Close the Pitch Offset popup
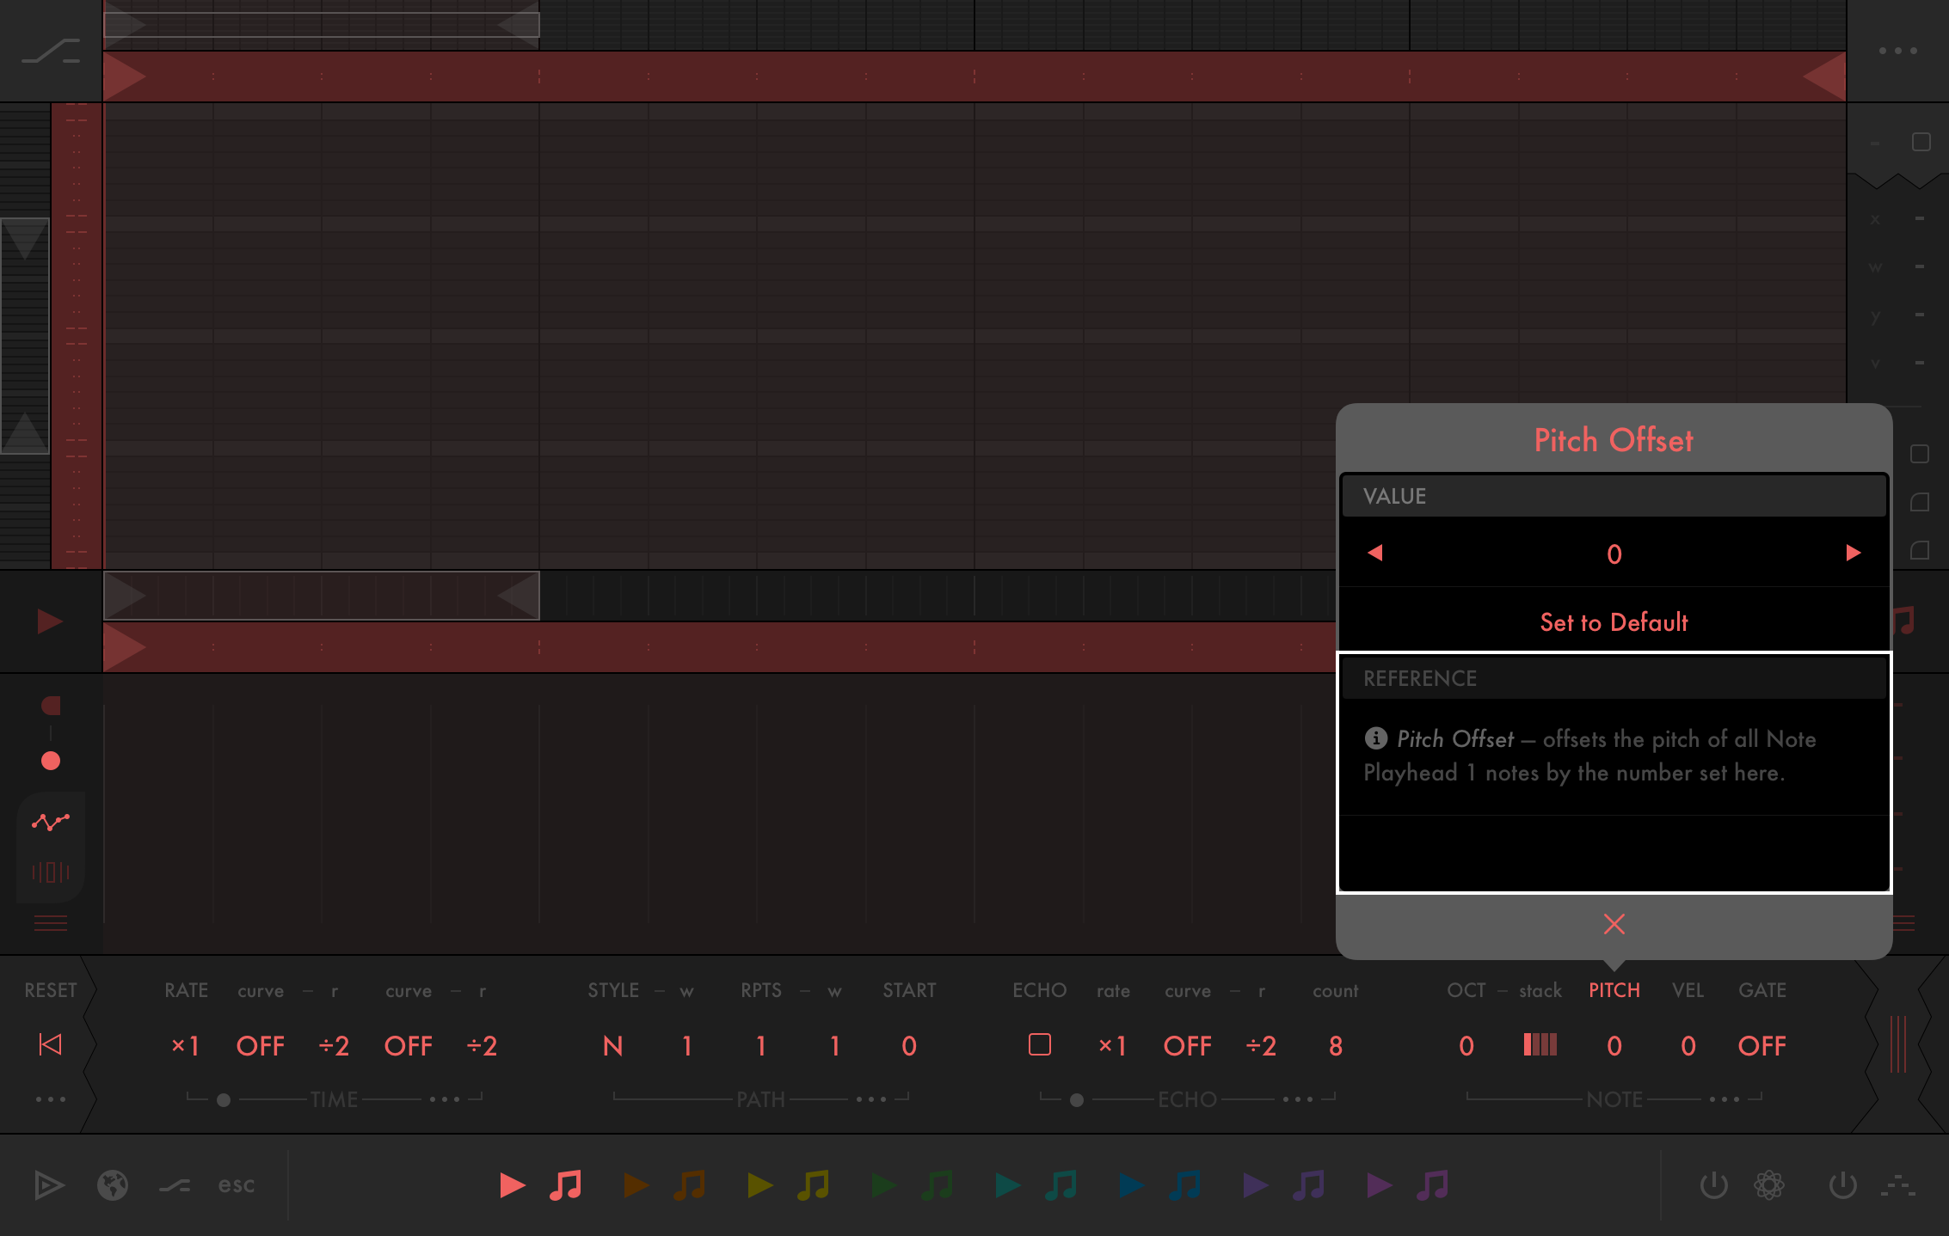The image size is (1949, 1236). pyautogui.click(x=1614, y=924)
